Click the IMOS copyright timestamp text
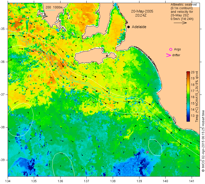205x184 pixels. coord(203,141)
